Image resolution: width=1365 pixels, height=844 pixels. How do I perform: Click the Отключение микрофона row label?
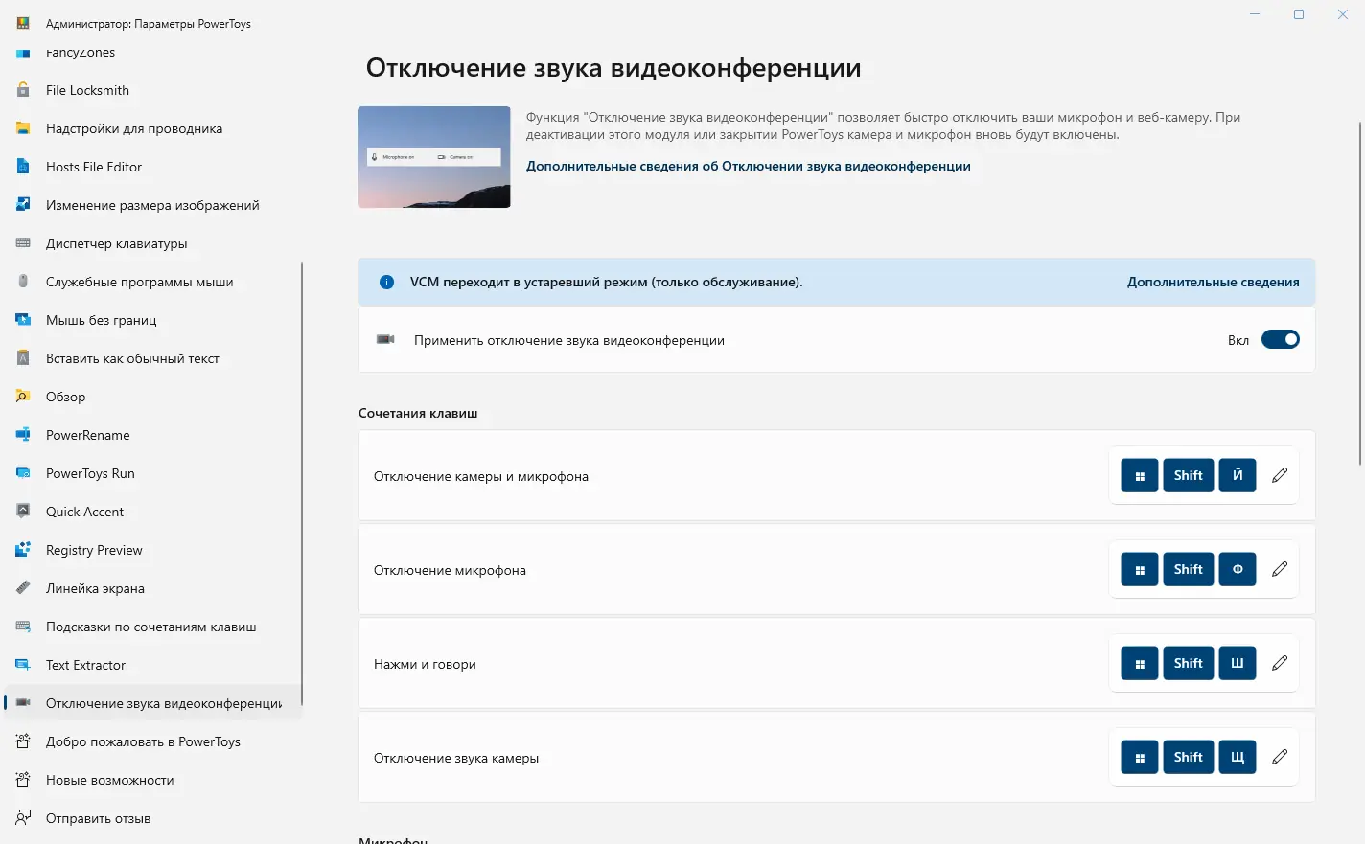pyautogui.click(x=450, y=570)
